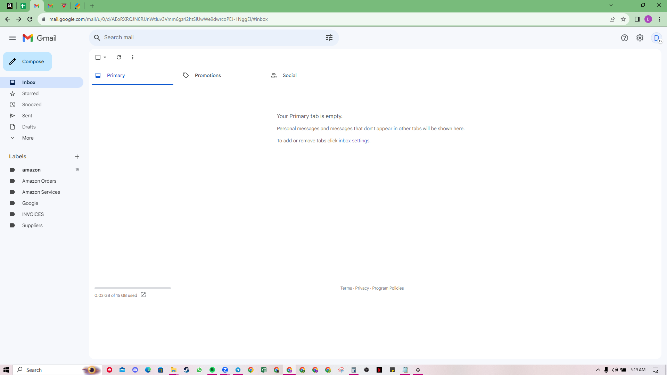Open the WhatsApp taskbar icon
The height and width of the screenshot is (375, 667).
199,370
